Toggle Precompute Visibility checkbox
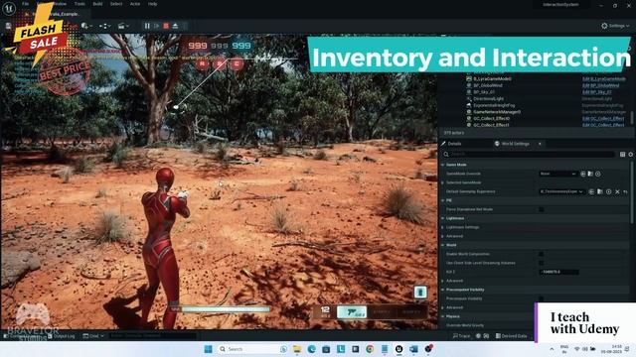This screenshot has height=357, width=636. [541, 298]
